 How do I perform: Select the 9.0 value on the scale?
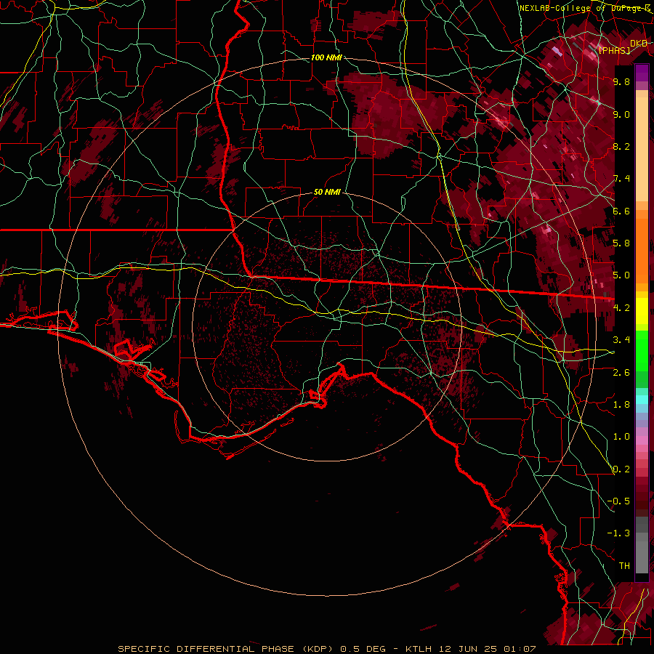[621, 114]
